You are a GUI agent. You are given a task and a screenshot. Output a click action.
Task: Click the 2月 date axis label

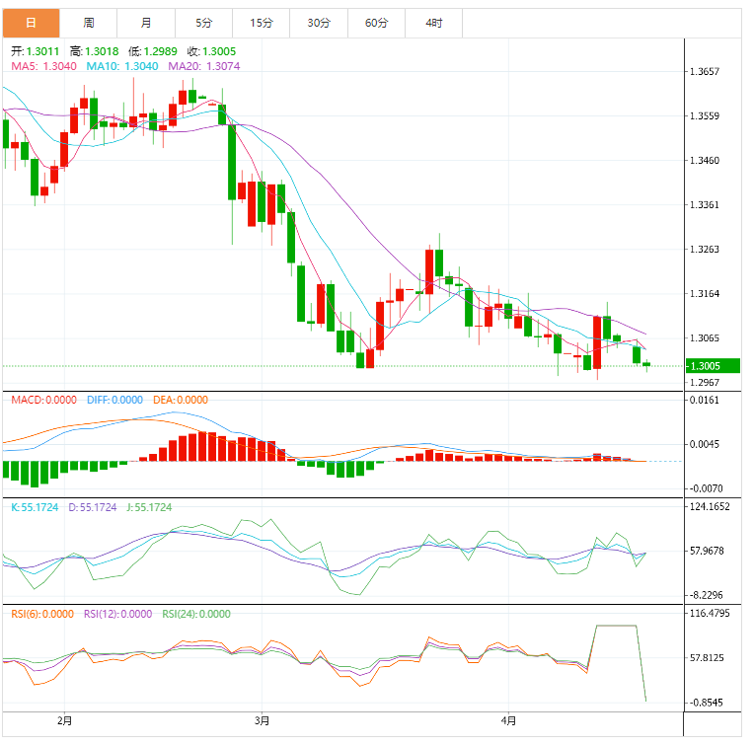(64, 721)
